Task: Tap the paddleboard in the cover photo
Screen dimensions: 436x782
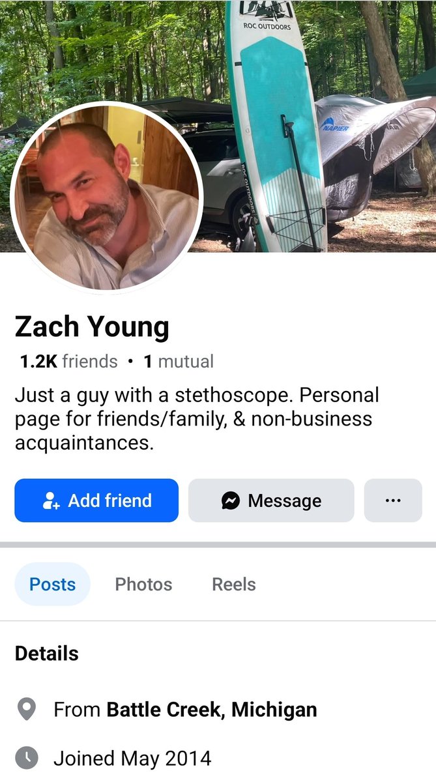Action: click(x=276, y=126)
